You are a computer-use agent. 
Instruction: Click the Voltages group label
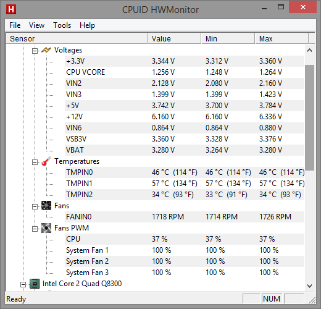tap(68, 50)
